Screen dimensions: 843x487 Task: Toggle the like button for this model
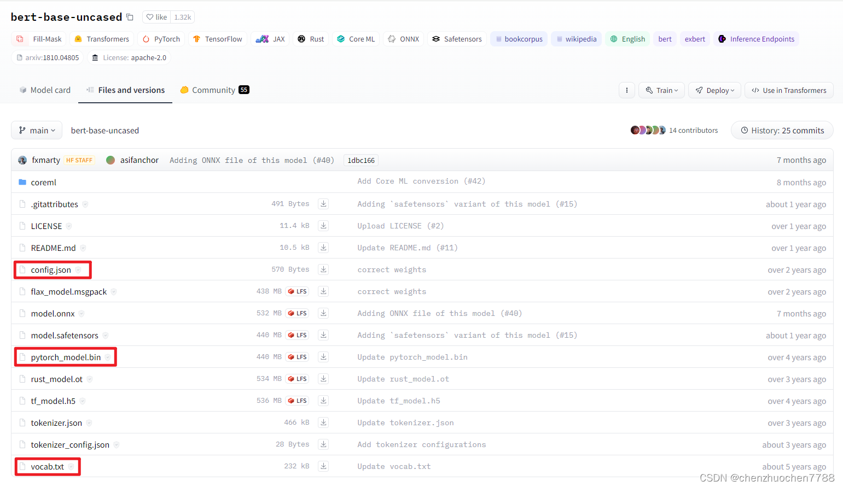tap(156, 17)
